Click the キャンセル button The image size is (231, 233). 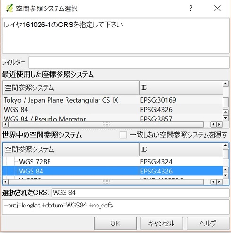[162, 224]
